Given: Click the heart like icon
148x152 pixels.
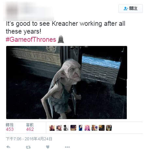Looking at the screenshot, I should point(48,147).
